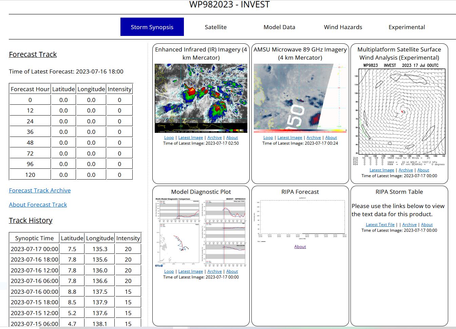Select the Intensity header in Forecast Track table
This screenshot has width=456, height=329.
pos(119,89)
